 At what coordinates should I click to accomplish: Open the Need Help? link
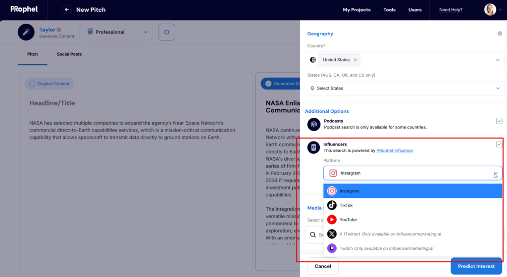(451, 10)
